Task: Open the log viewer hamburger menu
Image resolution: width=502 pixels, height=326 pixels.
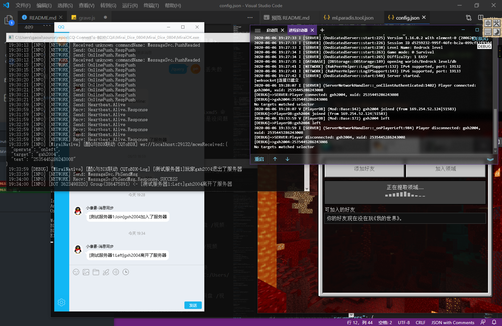Action: 258,30
